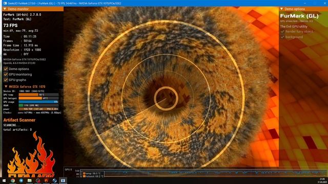Click the FurMark title bar app icon
The height and width of the screenshot is (184, 328).
pos(5,4)
